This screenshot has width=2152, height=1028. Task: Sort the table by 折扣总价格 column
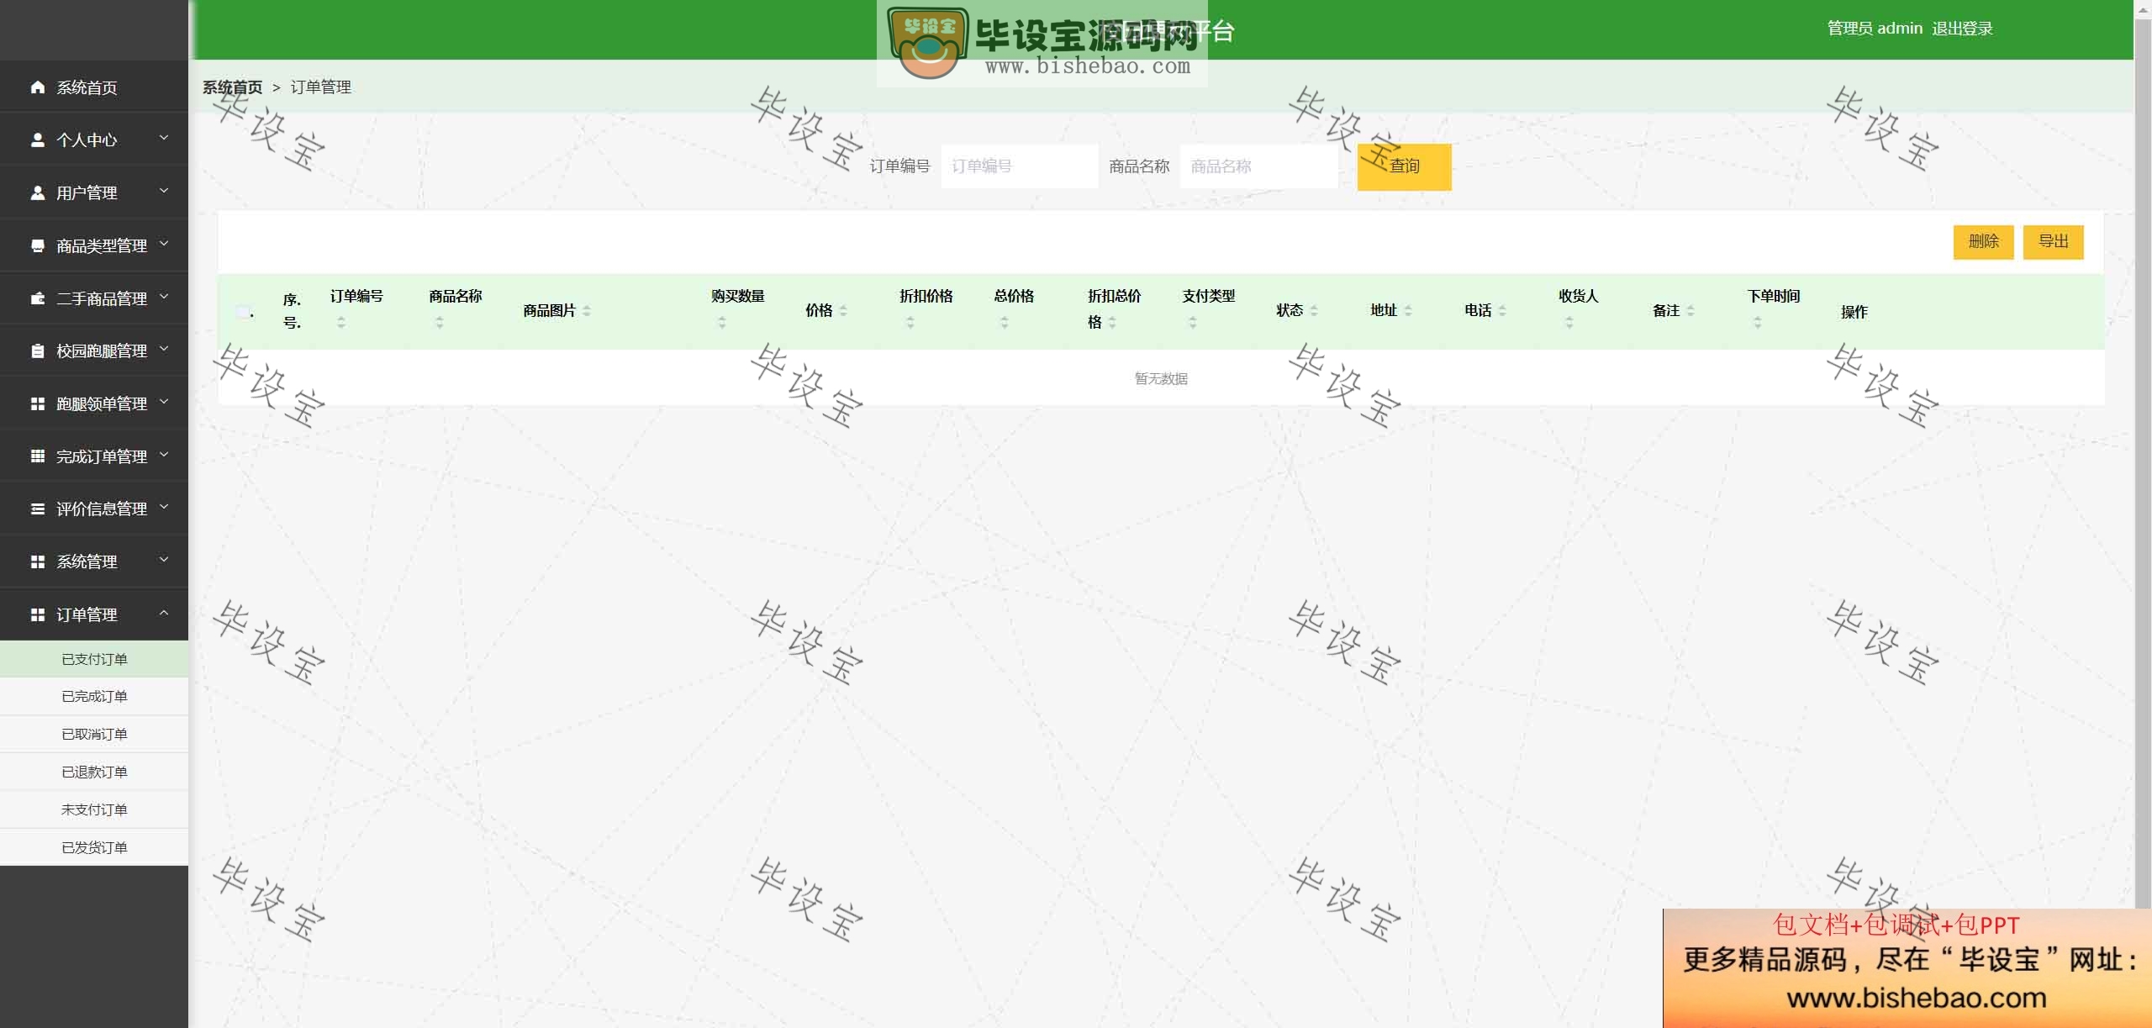[1111, 322]
